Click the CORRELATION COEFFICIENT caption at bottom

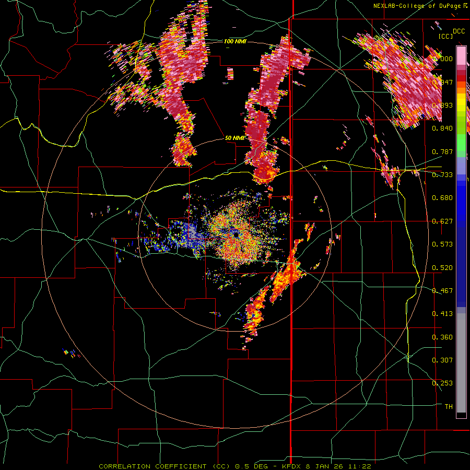coord(235,466)
